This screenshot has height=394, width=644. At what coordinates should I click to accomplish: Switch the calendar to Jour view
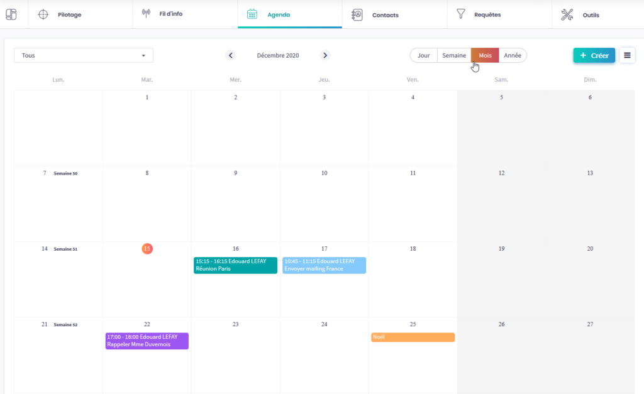pyautogui.click(x=424, y=55)
